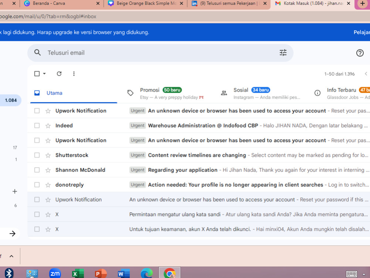Star the donotreply email
This screenshot has width=370, height=278.
coord(48,185)
